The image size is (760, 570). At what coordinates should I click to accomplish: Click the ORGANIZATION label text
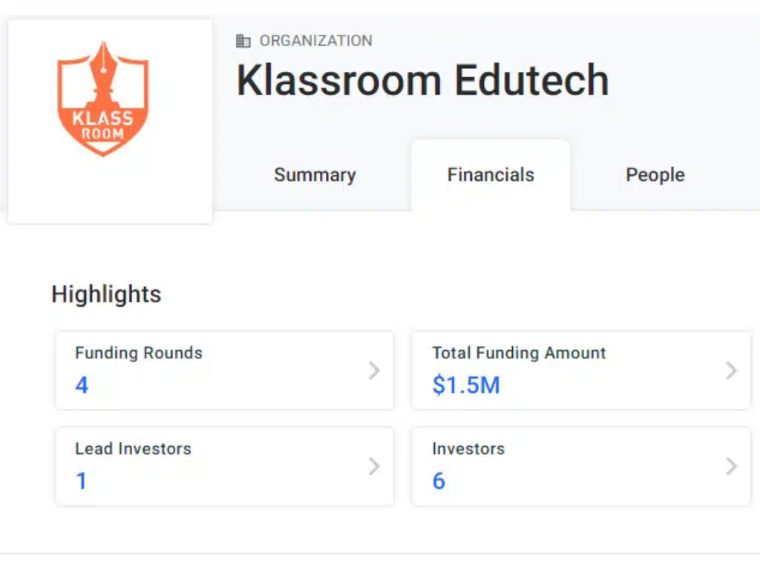click(315, 41)
